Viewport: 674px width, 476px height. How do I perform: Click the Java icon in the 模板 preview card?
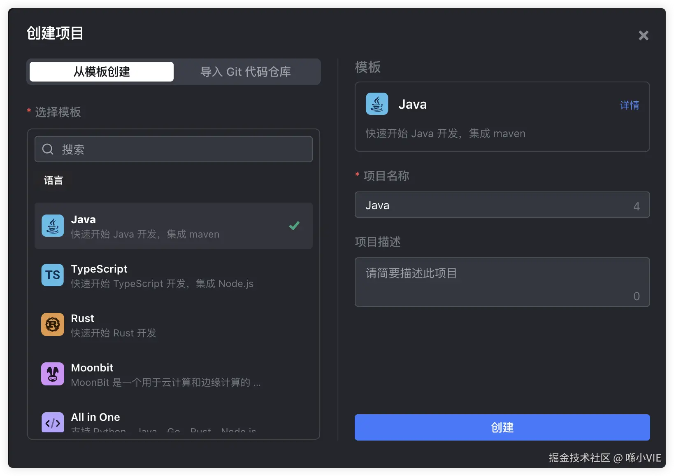pos(377,104)
